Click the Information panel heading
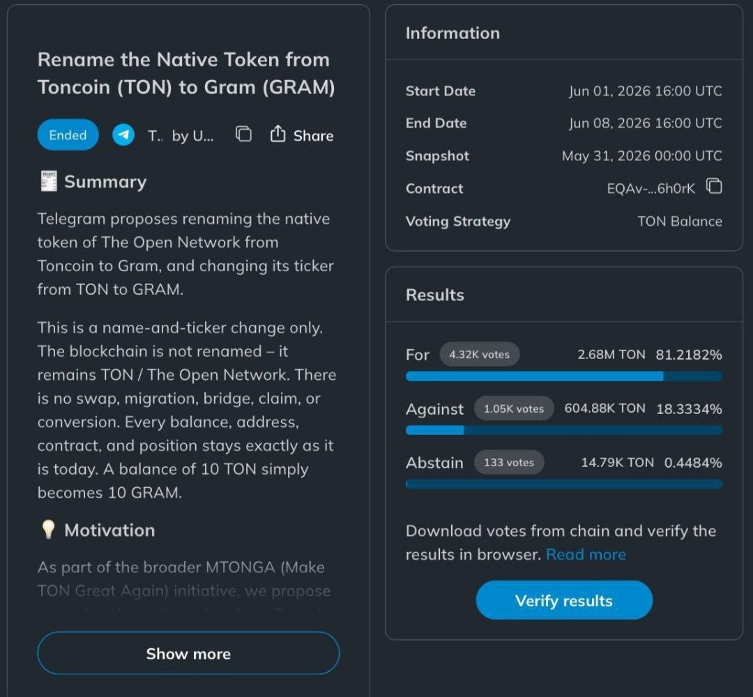This screenshot has width=753, height=697. [452, 33]
